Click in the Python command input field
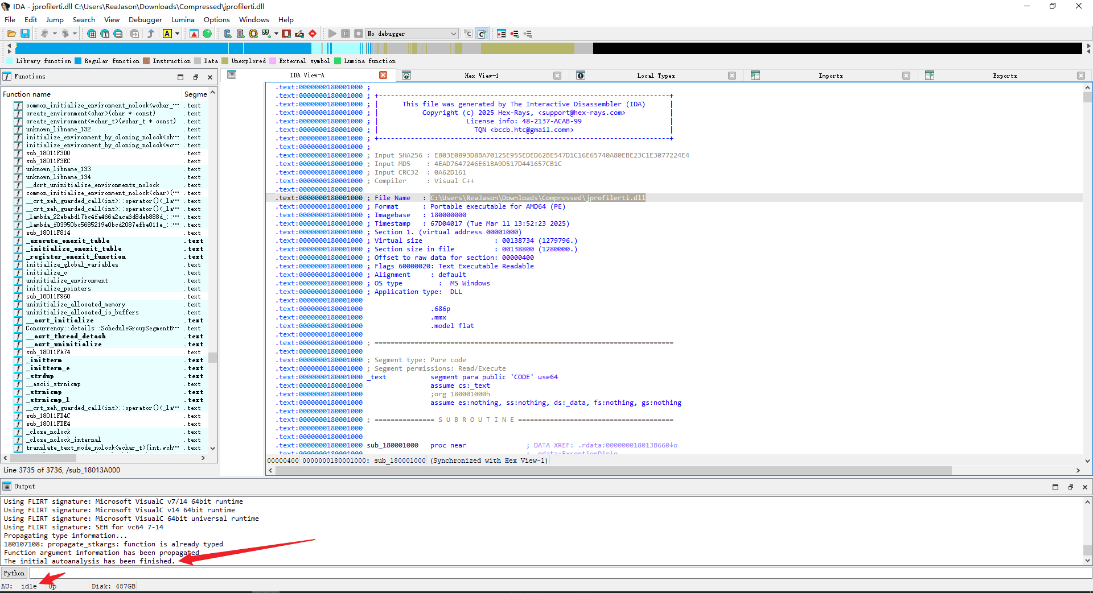This screenshot has width=1093, height=593. pos(560,573)
